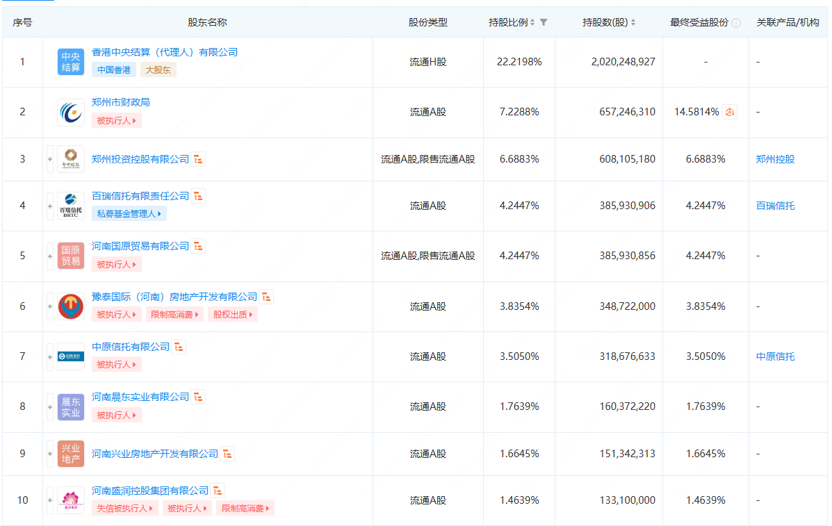Click the 中国香港 tag
Screen dimensions: 832x526
tap(113, 70)
